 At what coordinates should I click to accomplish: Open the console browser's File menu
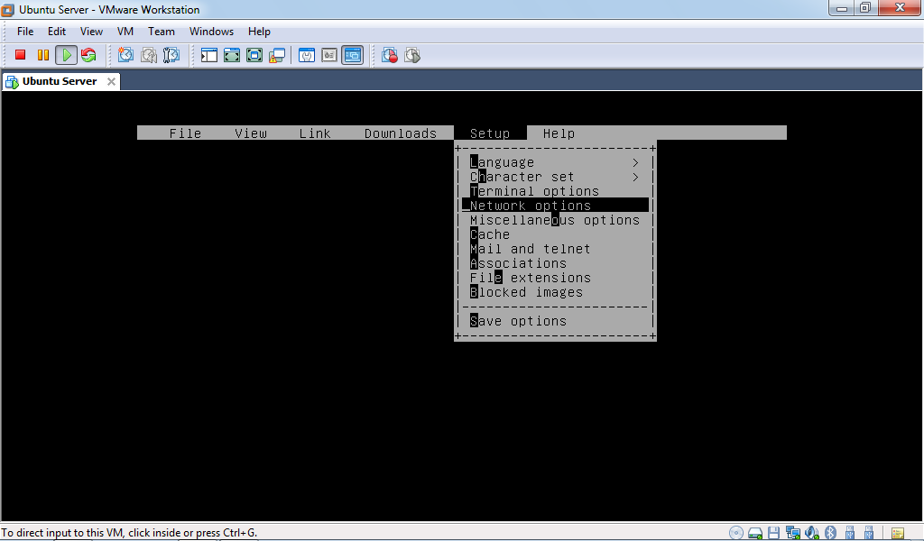pos(185,133)
